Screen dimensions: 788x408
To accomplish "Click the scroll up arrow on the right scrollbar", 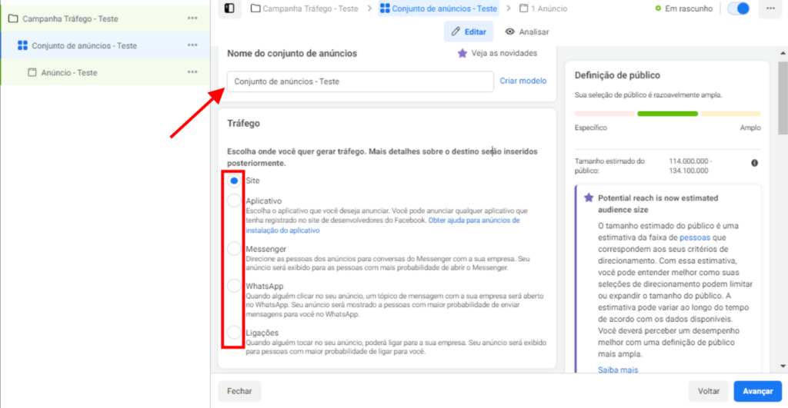I will [783, 53].
